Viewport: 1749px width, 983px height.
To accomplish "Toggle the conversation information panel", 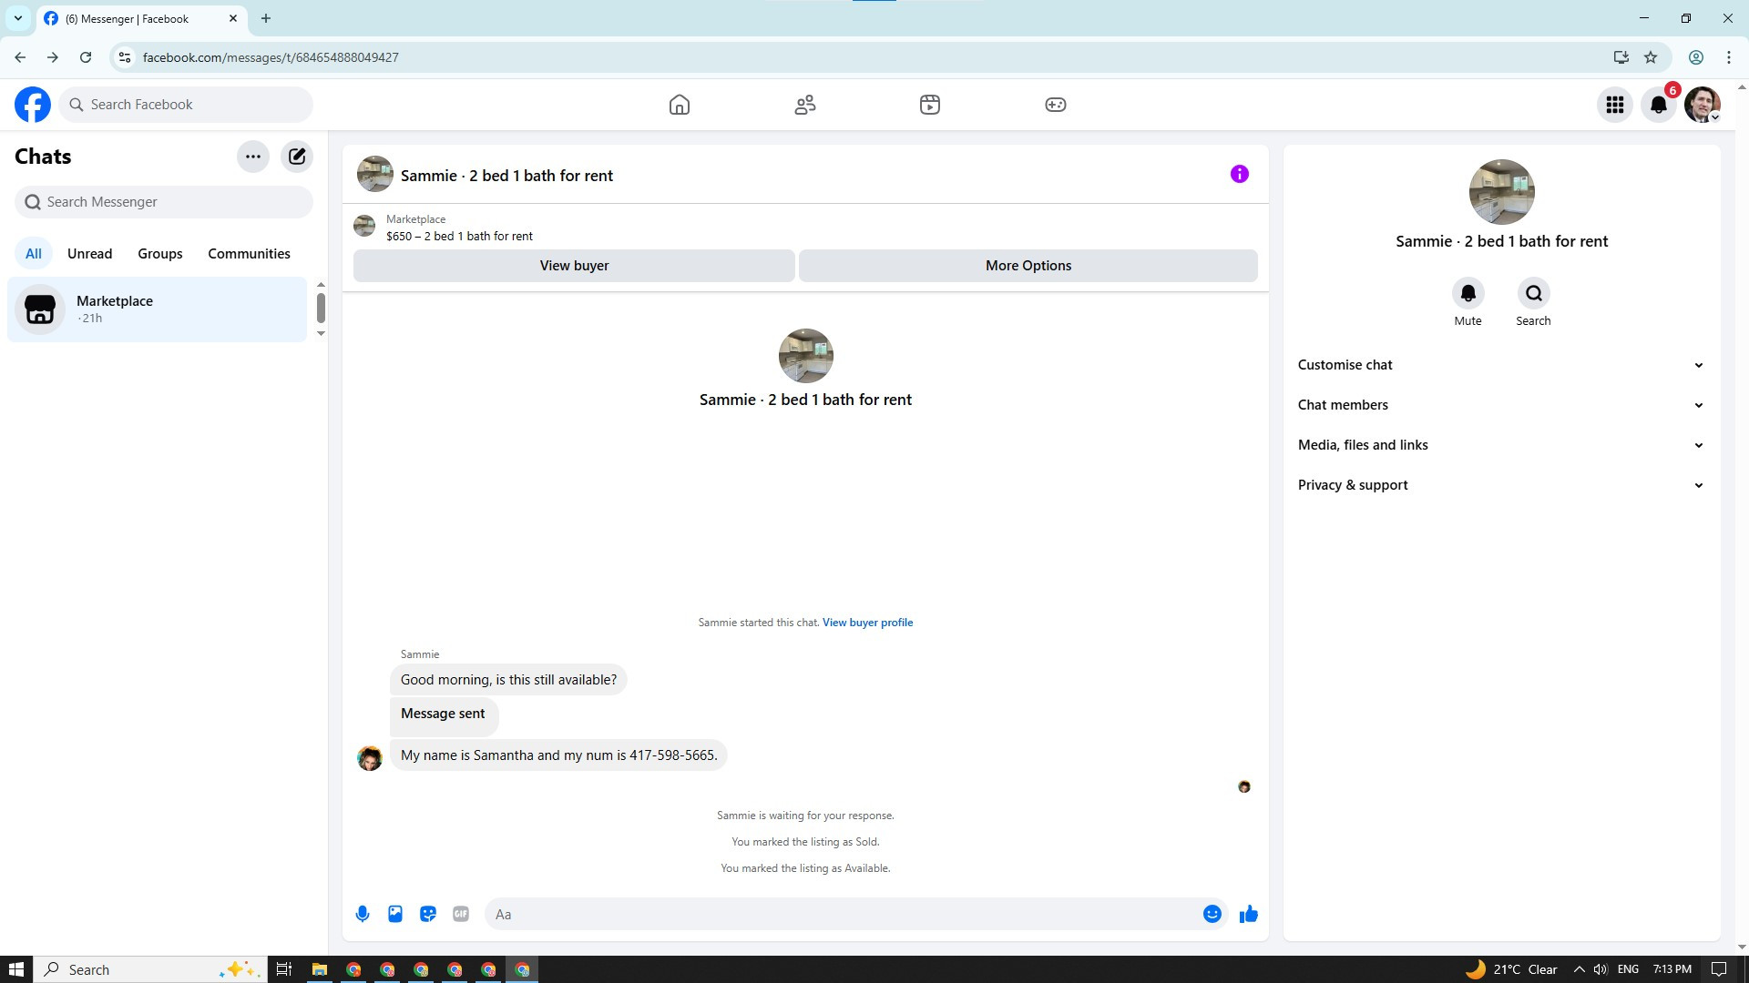I will click(1239, 174).
